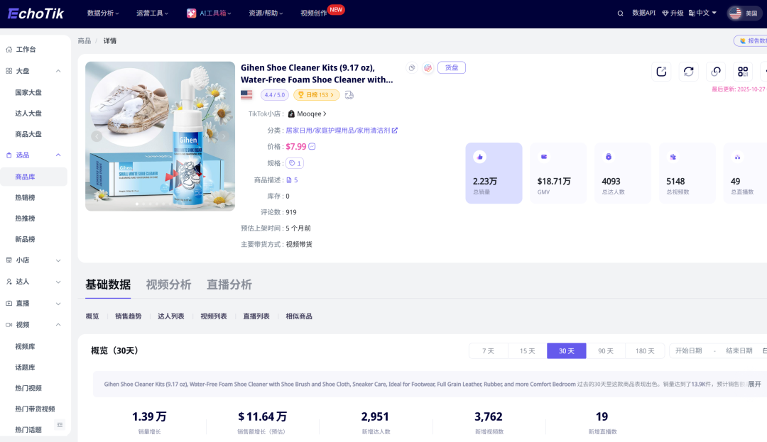Viewport: 767px width, 442px height.
Task: Open the product page via external link icon
Action: (661, 71)
